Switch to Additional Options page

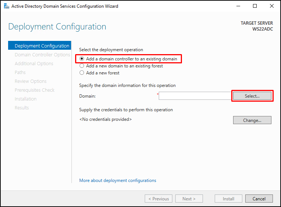(x=34, y=64)
